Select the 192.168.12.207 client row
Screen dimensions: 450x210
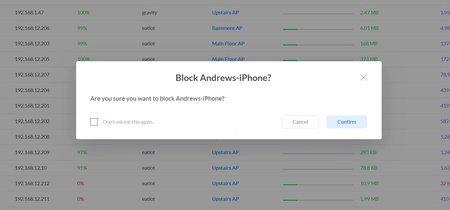[x=32, y=75]
